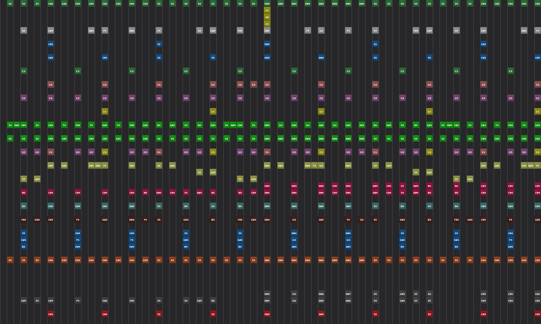Select a yellow C4 note above the A0 block

point(267,11)
